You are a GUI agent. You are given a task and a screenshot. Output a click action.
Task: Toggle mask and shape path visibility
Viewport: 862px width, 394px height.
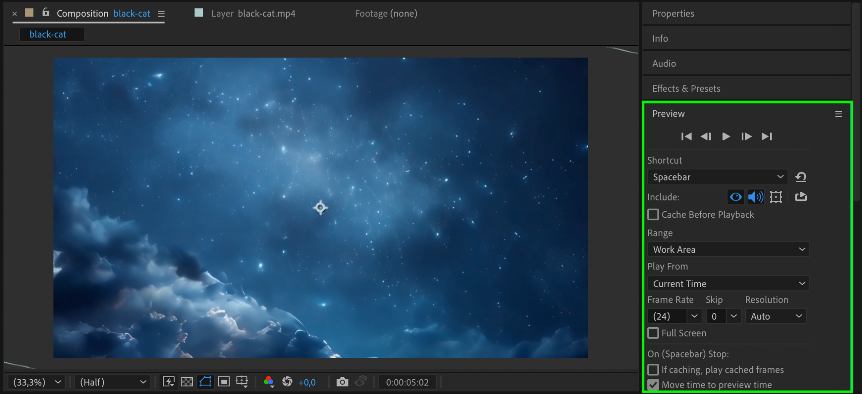tap(205, 382)
